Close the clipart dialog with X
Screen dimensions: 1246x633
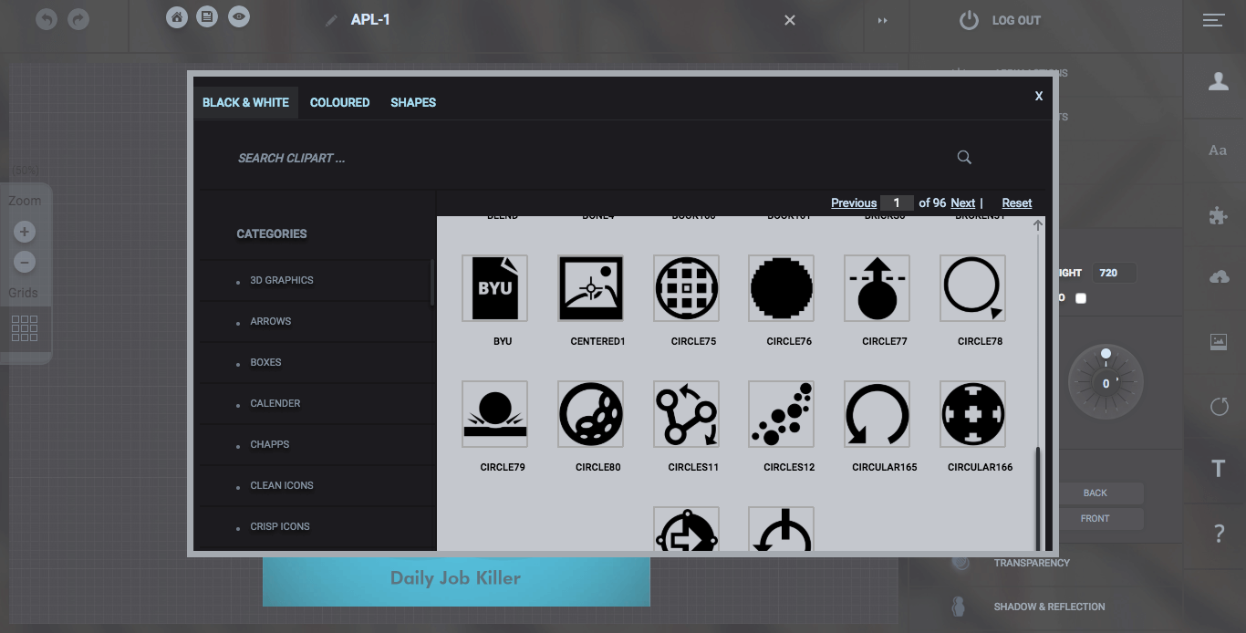1038,96
